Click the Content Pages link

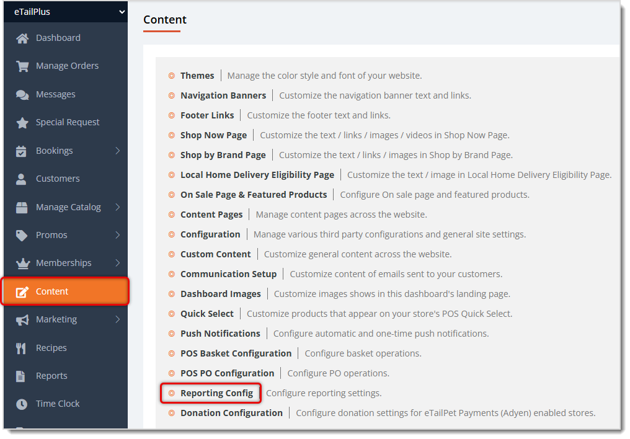coord(211,215)
